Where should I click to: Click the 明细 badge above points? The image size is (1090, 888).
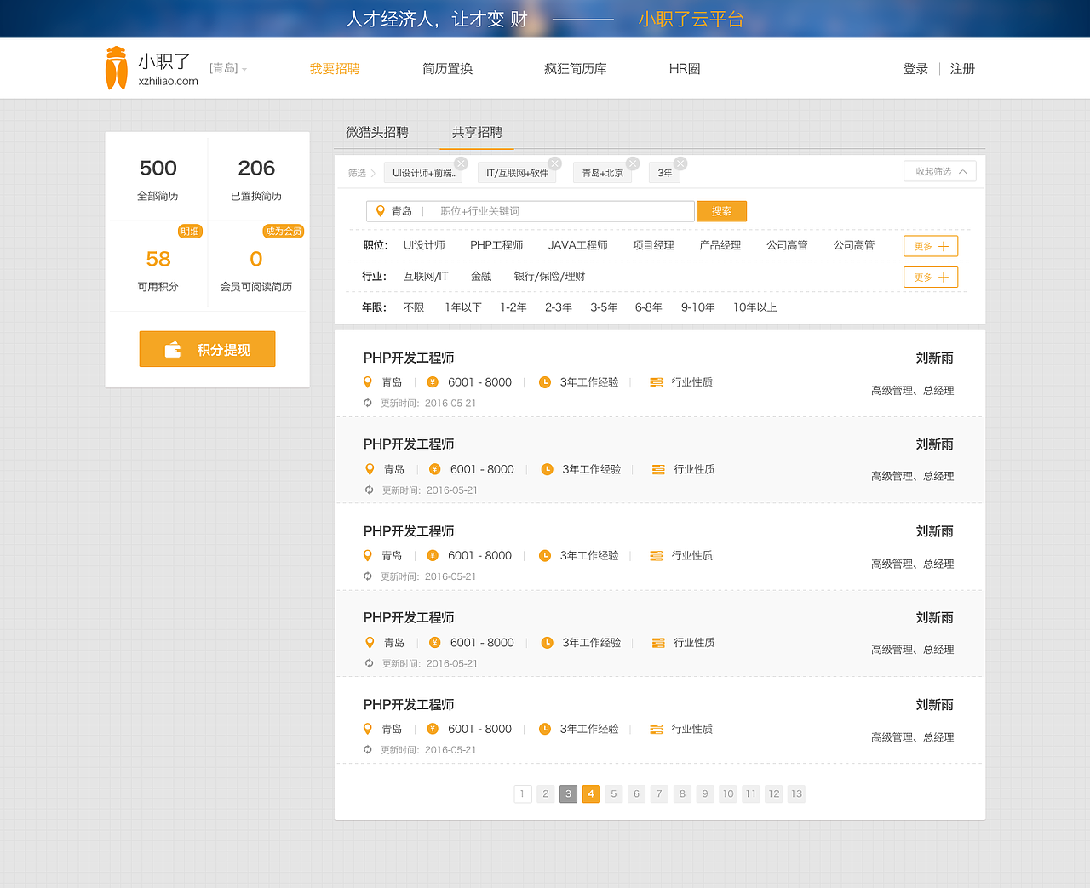[190, 232]
